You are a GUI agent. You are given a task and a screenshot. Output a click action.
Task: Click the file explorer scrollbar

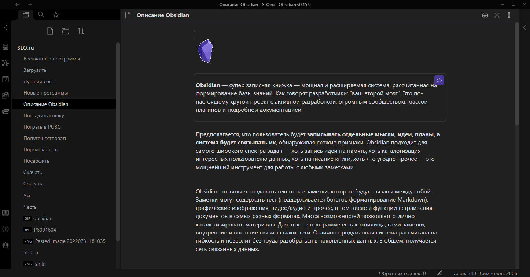pos(118,141)
